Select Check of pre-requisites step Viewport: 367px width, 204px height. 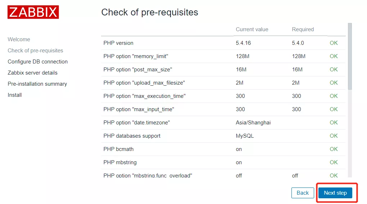(35, 51)
